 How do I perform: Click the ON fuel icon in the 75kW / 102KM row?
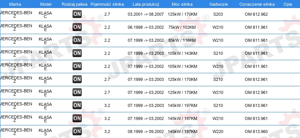77,27
